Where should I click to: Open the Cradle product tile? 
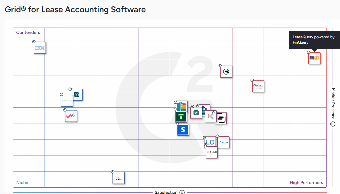tap(223, 142)
